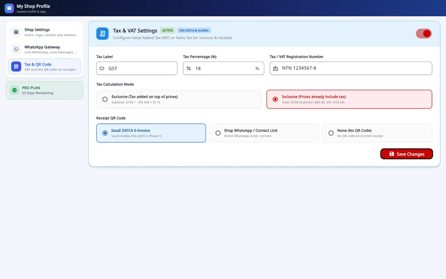446x279 pixels.
Task: Click the ID badge icon in registration field
Action: point(275,68)
